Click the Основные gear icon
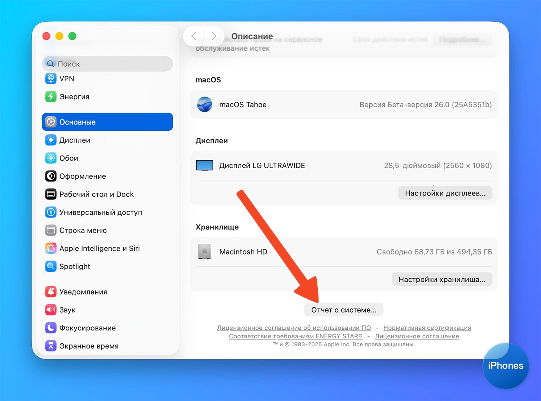Image resolution: width=541 pixels, height=401 pixels. pyautogui.click(x=51, y=122)
